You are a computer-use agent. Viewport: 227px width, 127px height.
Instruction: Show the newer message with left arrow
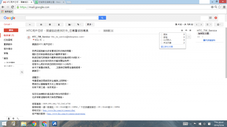pos(197,25)
